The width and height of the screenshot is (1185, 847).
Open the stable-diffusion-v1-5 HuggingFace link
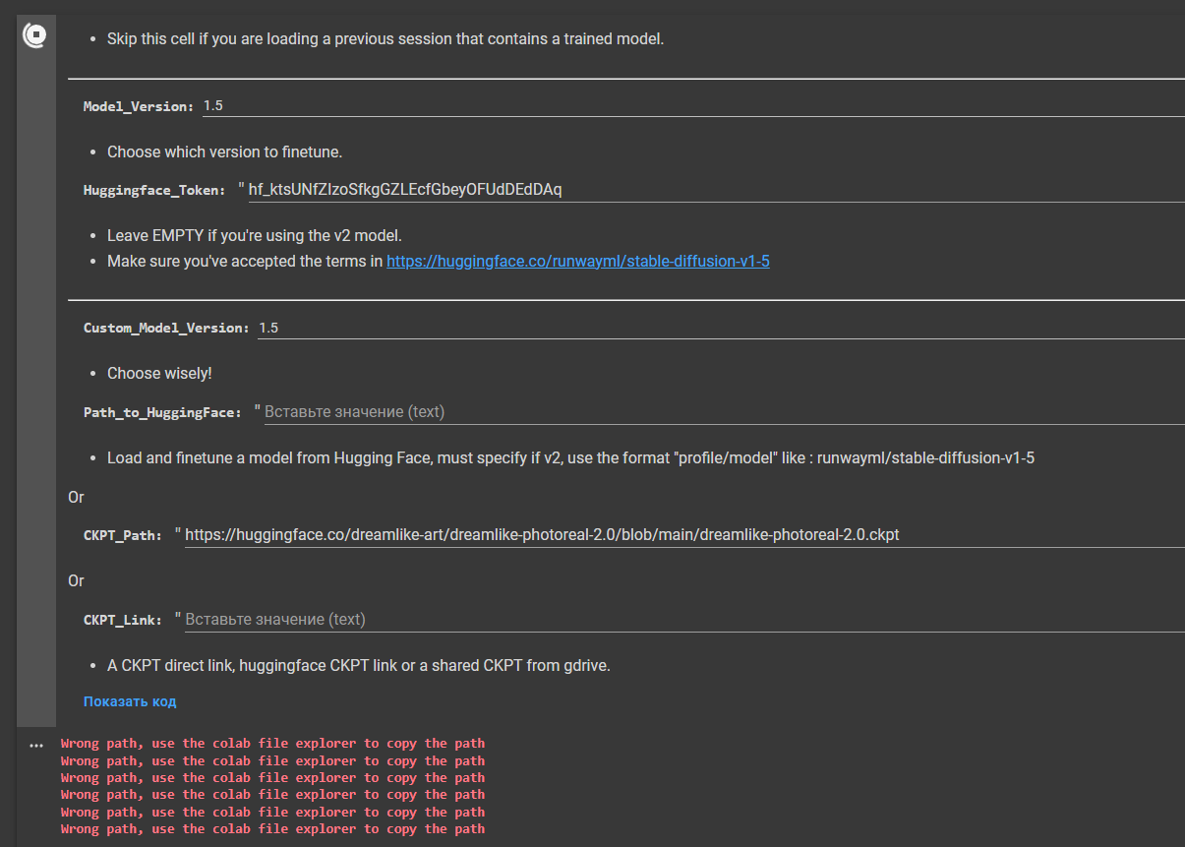pyautogui.click(x=578, y=261)
